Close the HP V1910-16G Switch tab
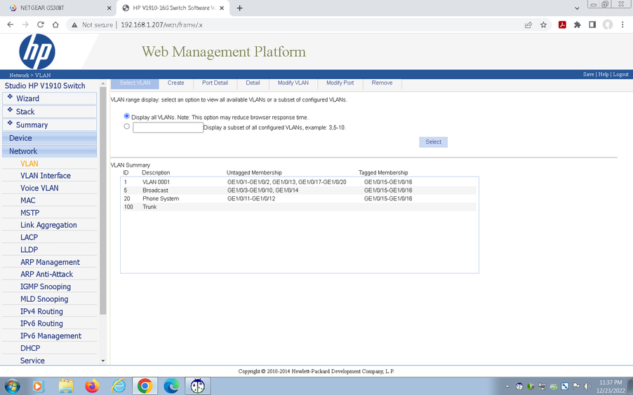This screenshot has height=395, width=633. pos(222,8)
